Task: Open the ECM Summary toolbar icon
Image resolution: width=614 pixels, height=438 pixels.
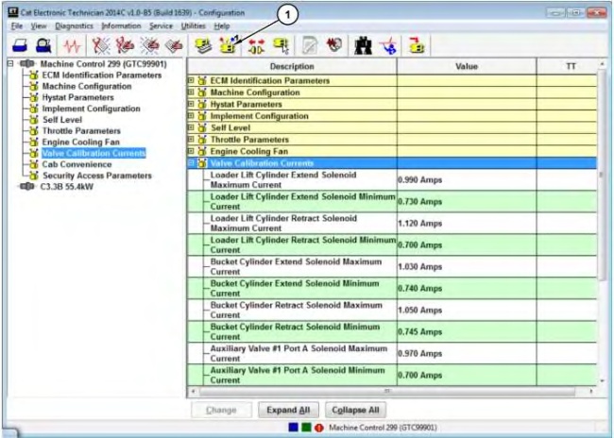Action: (204, 46)
